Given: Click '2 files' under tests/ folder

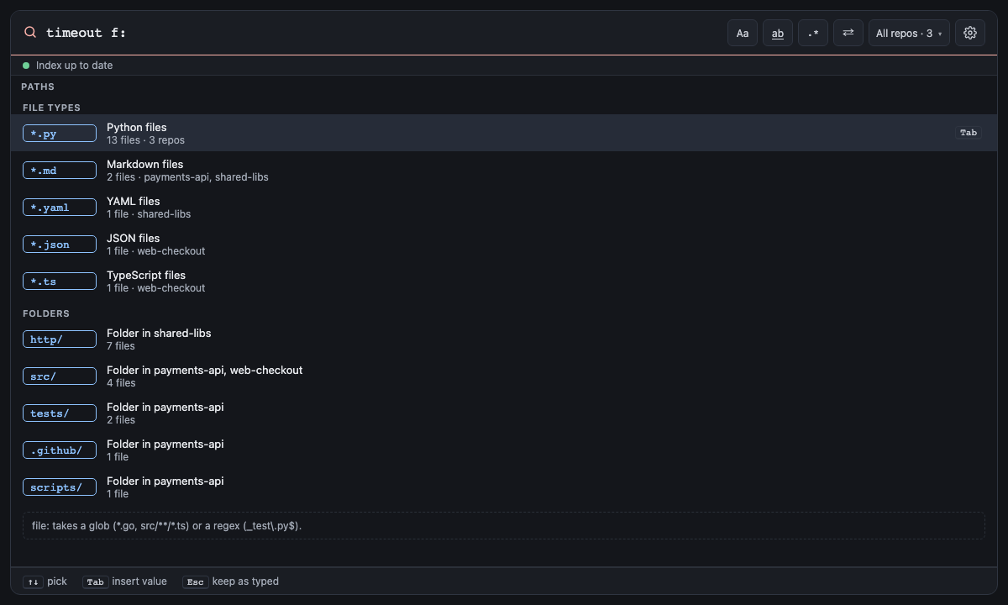Looking at the screenshot, I should 121,420.
